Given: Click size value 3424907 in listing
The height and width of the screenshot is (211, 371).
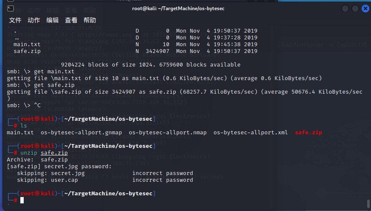Looking at the screenshot, I should click(x=158, y=51).
